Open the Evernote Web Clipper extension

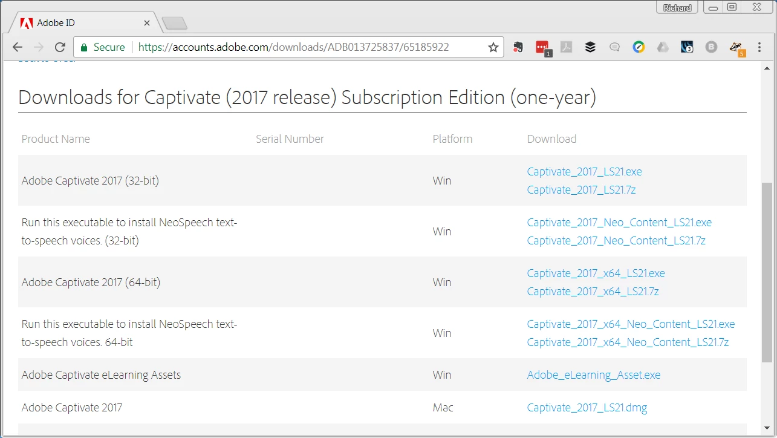click(x=518, y=47)
